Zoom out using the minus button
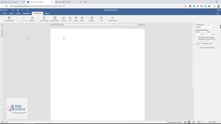221x124 pixels. coord(206,122)
